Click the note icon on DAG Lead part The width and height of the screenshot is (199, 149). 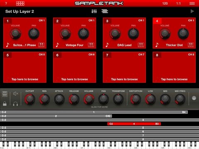click(107, 45)
